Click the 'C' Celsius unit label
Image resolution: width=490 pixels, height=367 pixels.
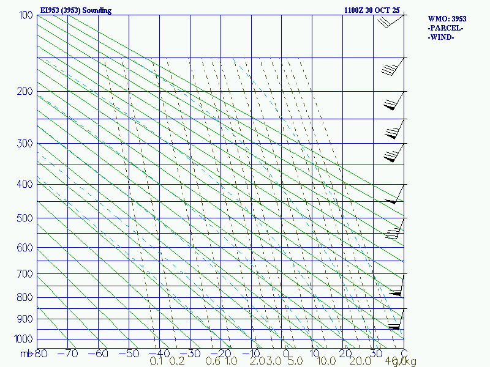pos(404,354)
